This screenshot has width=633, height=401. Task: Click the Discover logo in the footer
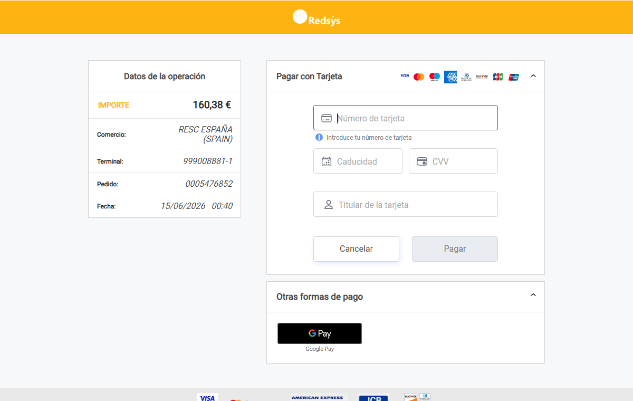coord(411,397)
